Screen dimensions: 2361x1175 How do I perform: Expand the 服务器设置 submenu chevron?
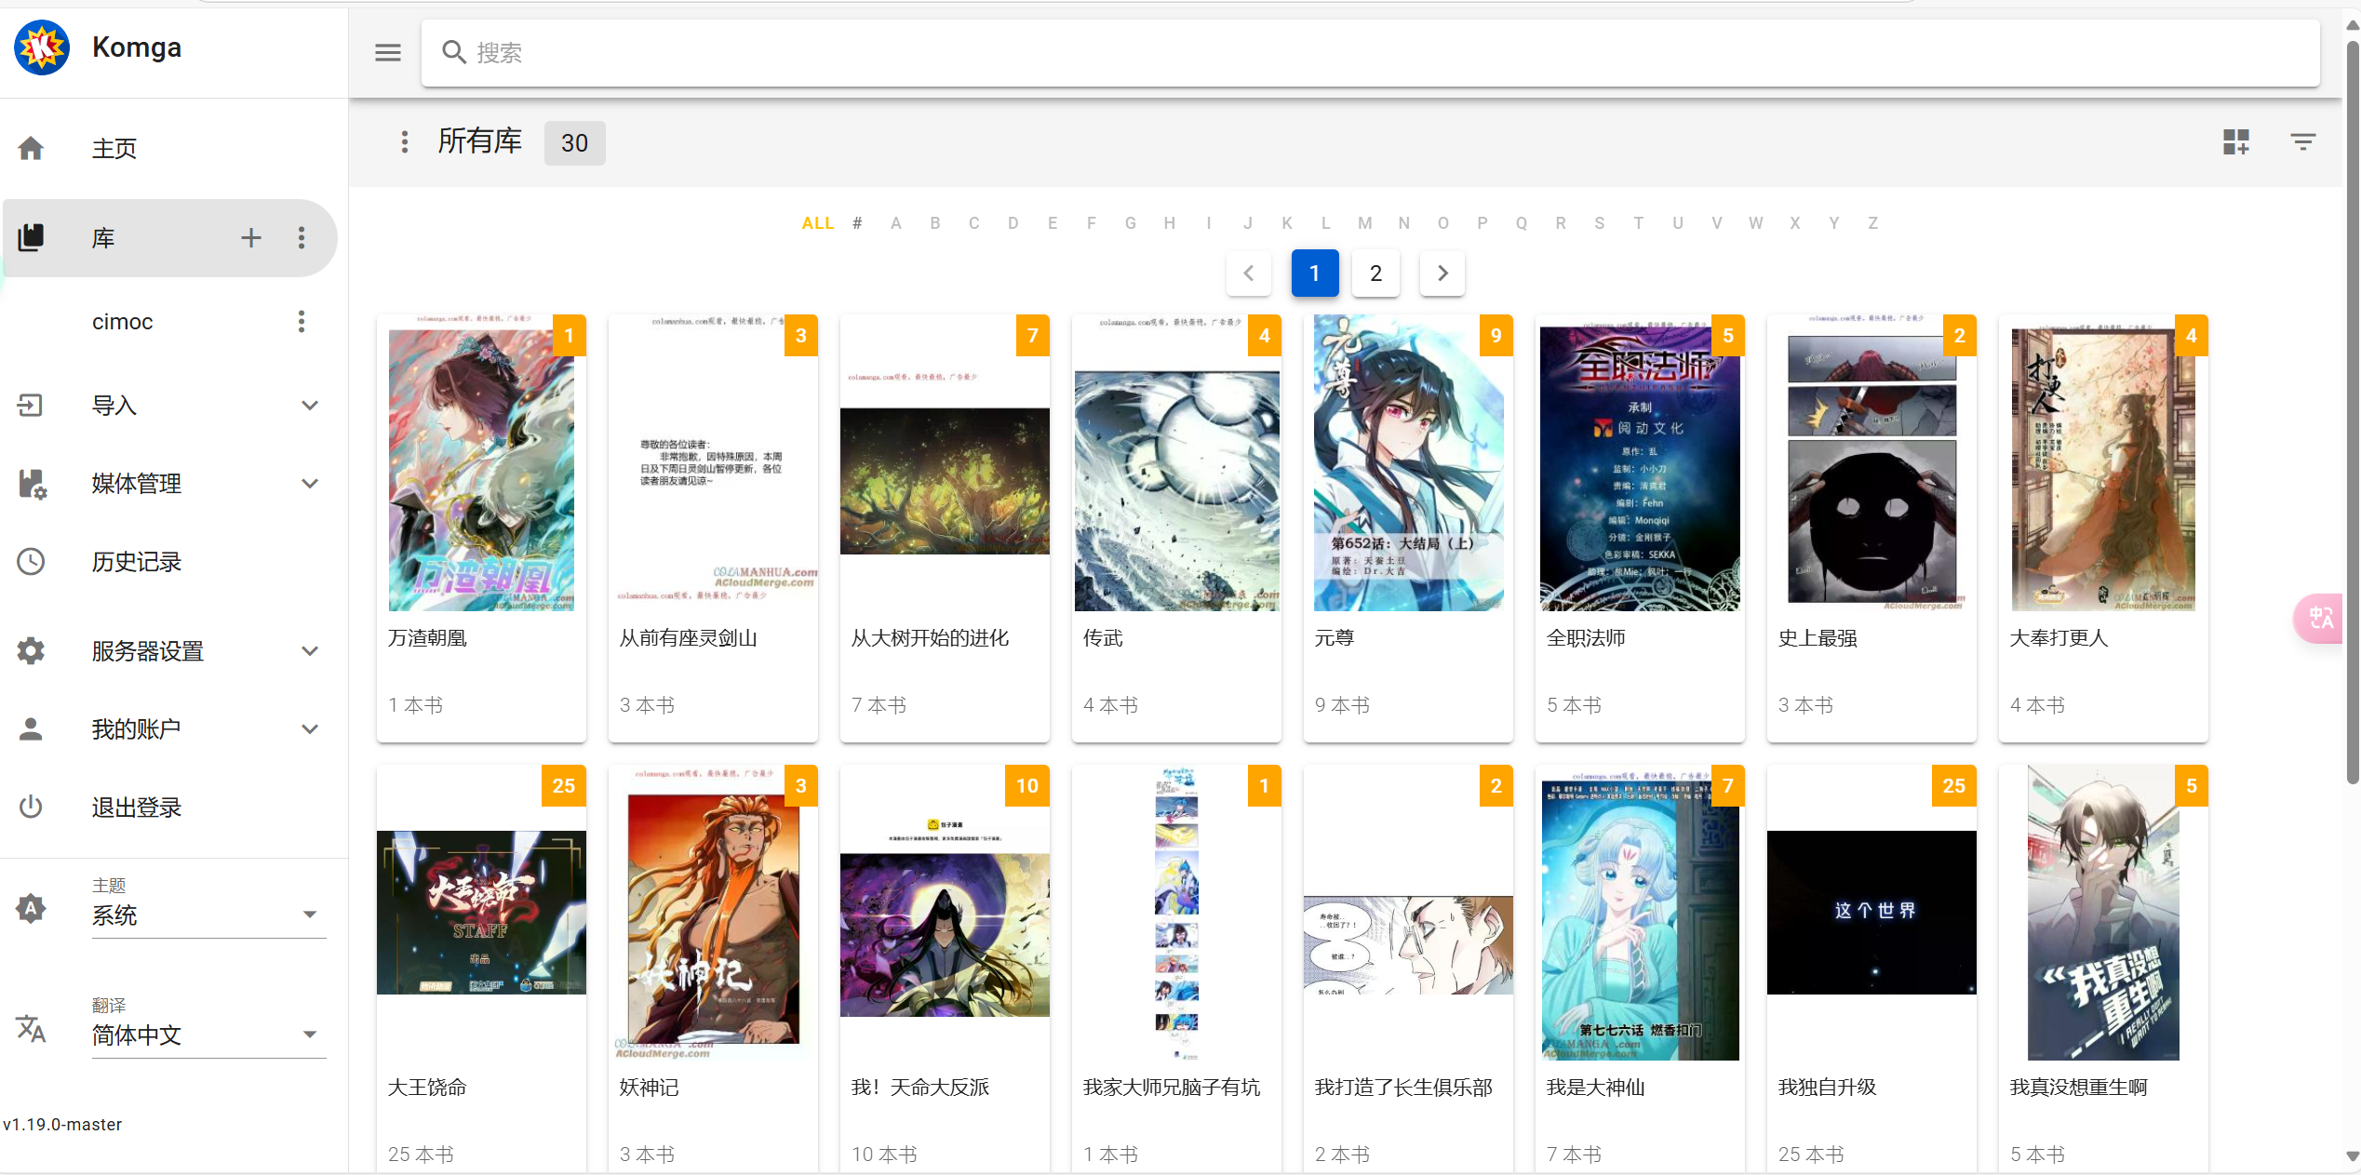point(310,650)
